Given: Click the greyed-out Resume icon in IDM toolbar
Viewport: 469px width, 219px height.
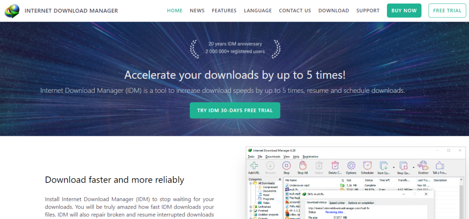Looking at the screenshot, I should (x=271, y=166).
